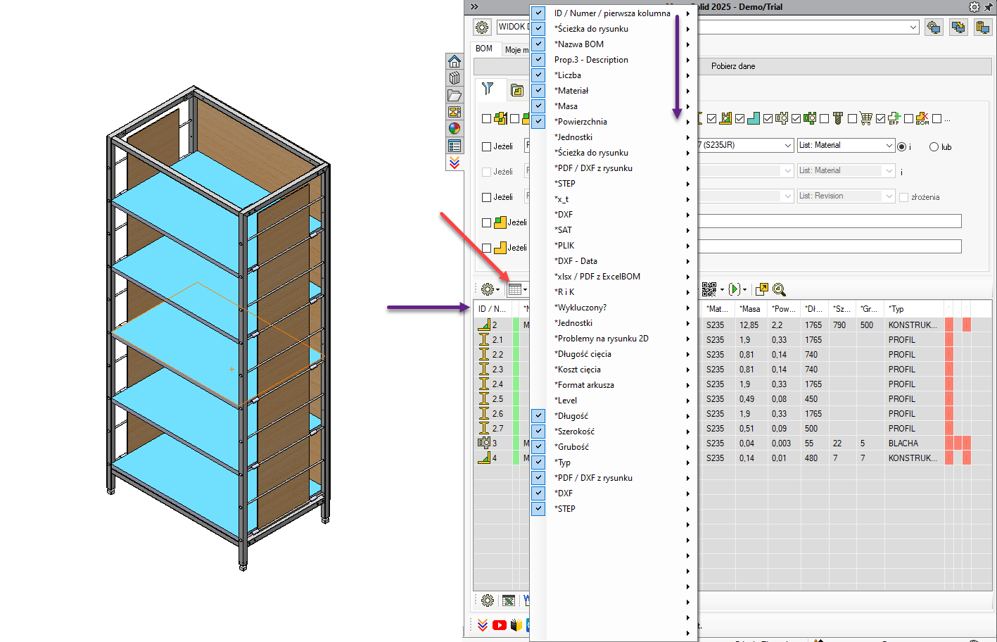Click the double chevron add-in tab icon

[x=455, y=163]
